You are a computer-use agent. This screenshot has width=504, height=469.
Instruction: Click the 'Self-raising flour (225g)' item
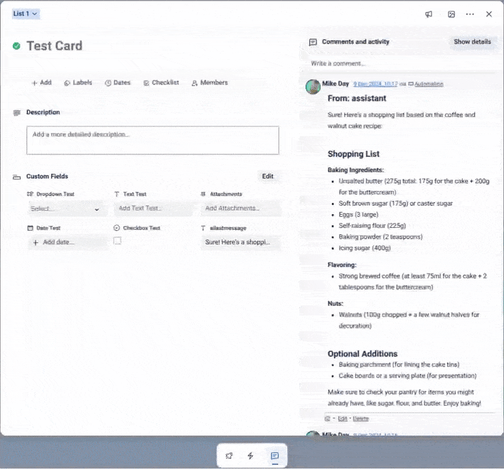pyautogui.click(x=372, y=226)
